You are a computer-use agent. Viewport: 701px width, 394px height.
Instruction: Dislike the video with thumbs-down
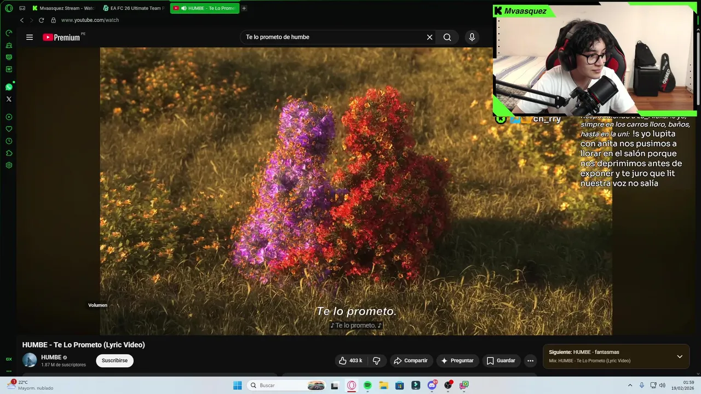376,361
